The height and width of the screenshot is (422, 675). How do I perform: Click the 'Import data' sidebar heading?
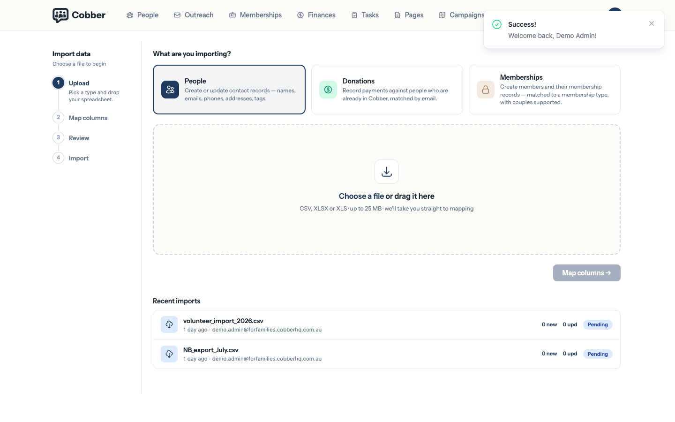[x=71, y=54]
